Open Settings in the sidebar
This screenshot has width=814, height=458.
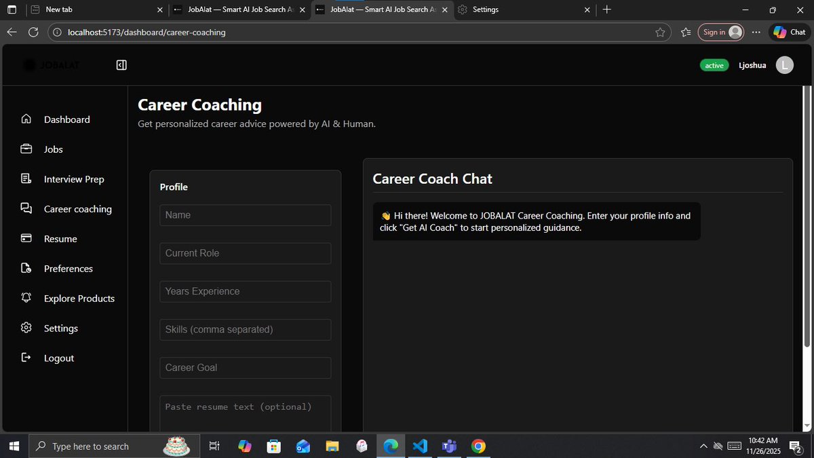pos(61,328)
